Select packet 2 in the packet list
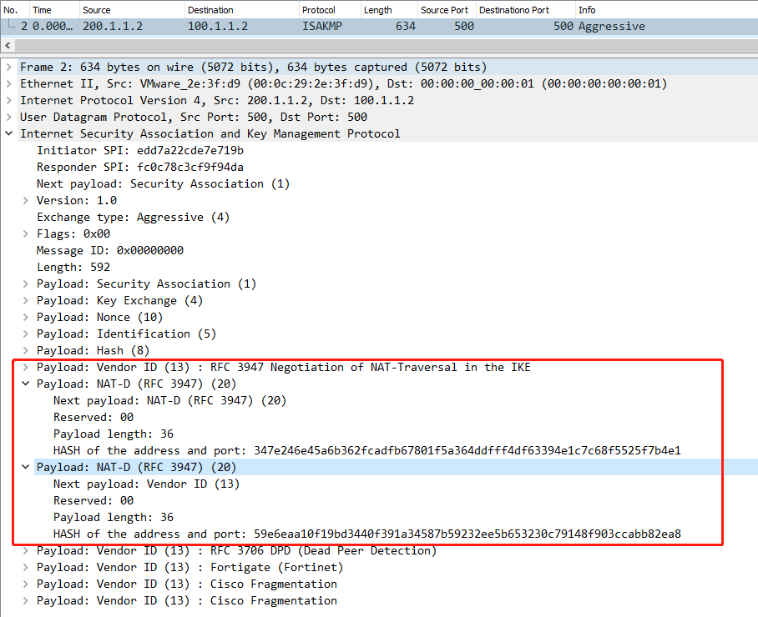 click(250, 26)
